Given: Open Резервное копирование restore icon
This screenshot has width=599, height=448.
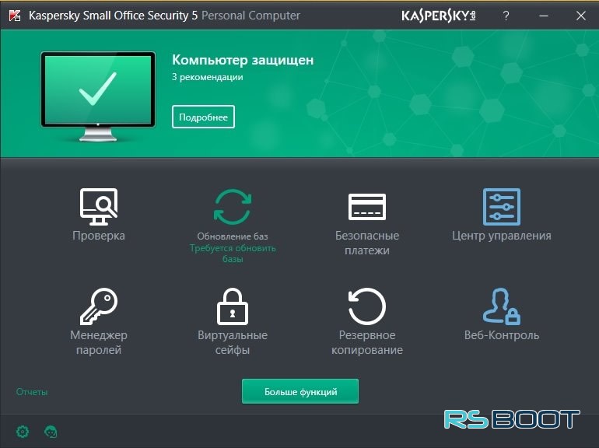Looking at the screenshot, I should (367, 306).
